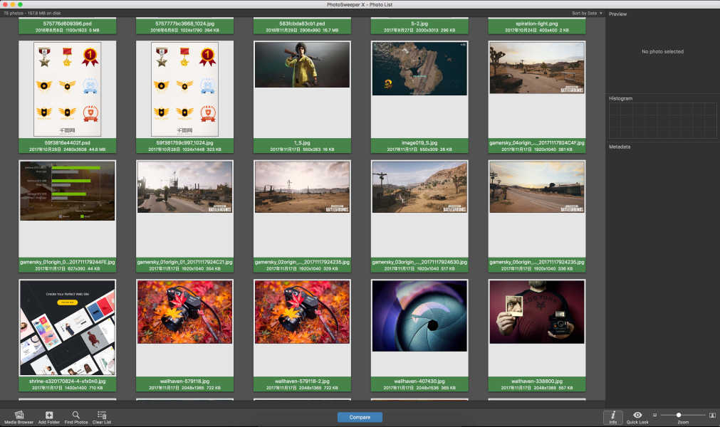Open Quick Look eye icon
Viewport: 720px width, 427px height.
(637, 415)
